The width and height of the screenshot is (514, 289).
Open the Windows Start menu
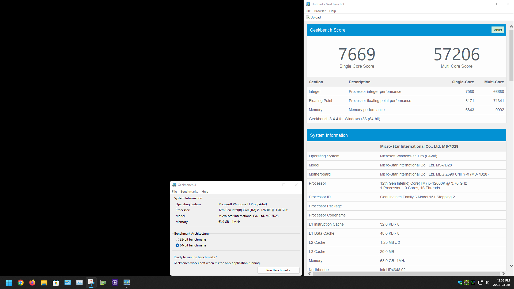click(9, 283)
